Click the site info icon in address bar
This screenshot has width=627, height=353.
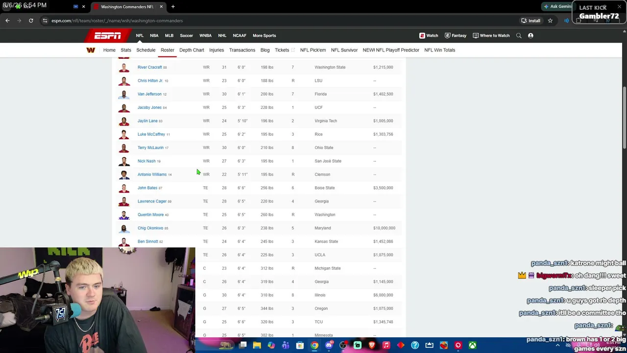(x=45, y=21)
